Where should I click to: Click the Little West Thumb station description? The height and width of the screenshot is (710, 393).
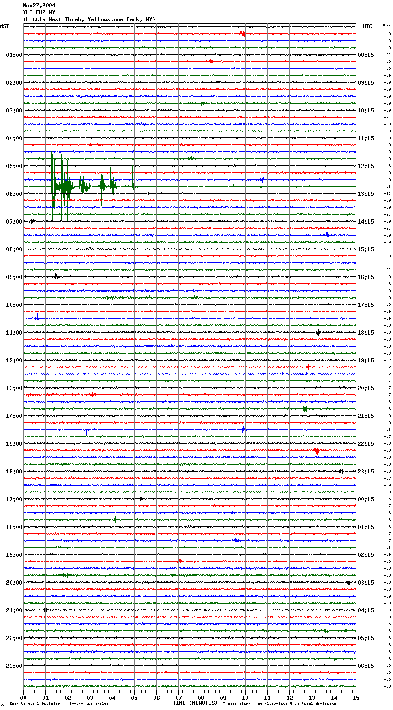89,19
